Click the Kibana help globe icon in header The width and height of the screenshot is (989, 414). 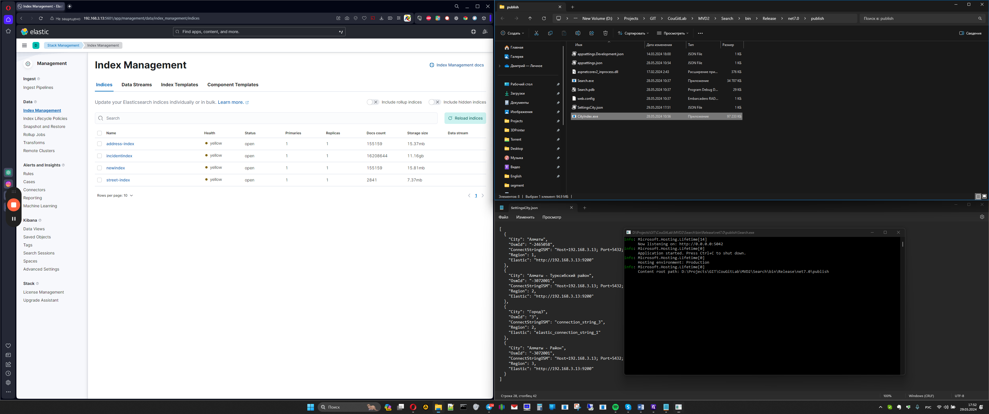(474, 32)
